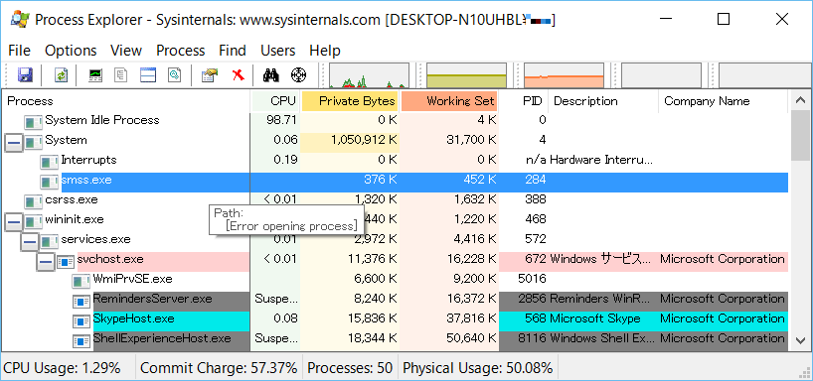Open the Process menu
813x381 pixels.
[x=181, y=51]
